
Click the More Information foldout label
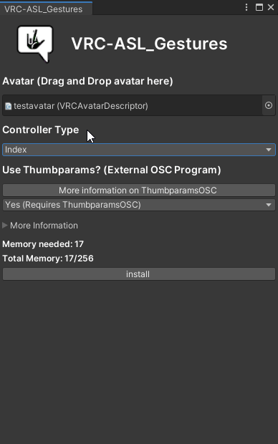pyautogui.click(x=44, y=226)
